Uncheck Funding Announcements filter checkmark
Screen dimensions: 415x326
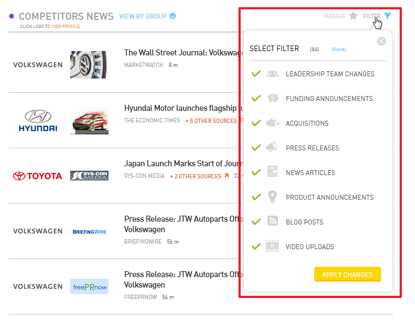[x=256, y=98]
